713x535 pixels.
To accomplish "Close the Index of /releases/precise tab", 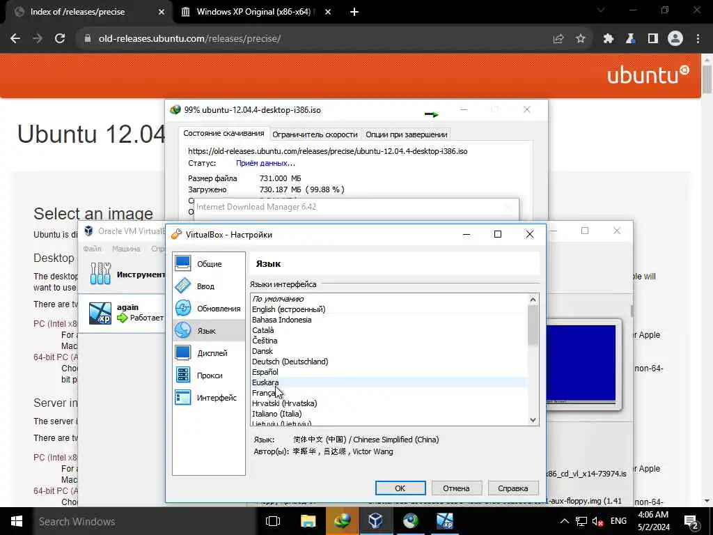I will [x=161, y=12].
